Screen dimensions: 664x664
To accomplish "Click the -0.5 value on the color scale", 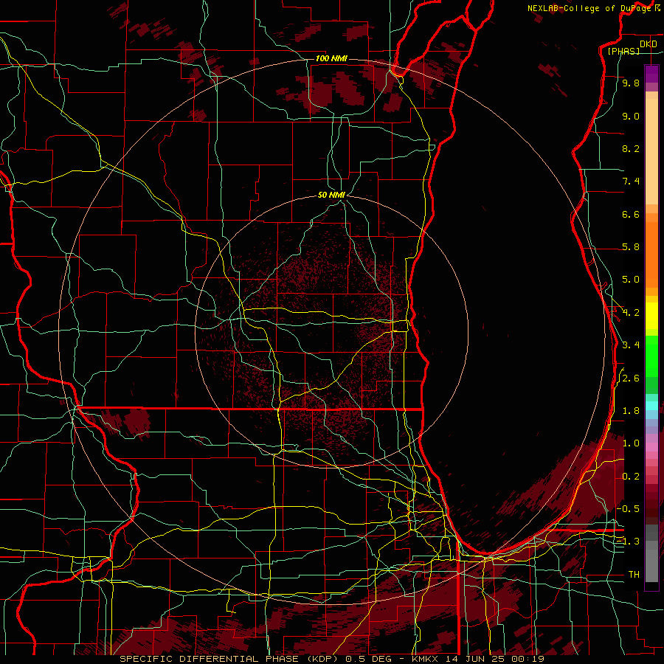I will tap(628, 509).
